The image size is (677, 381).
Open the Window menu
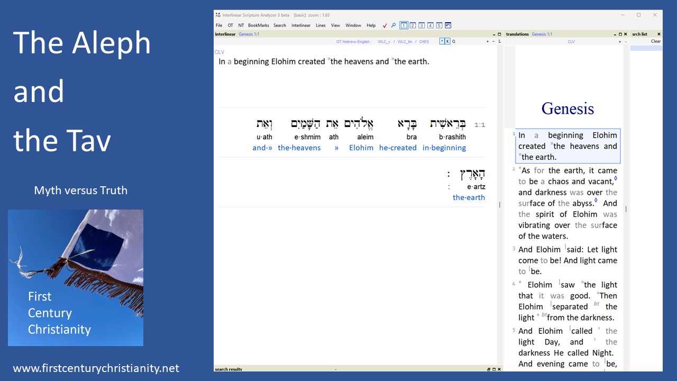pos(352,25)
